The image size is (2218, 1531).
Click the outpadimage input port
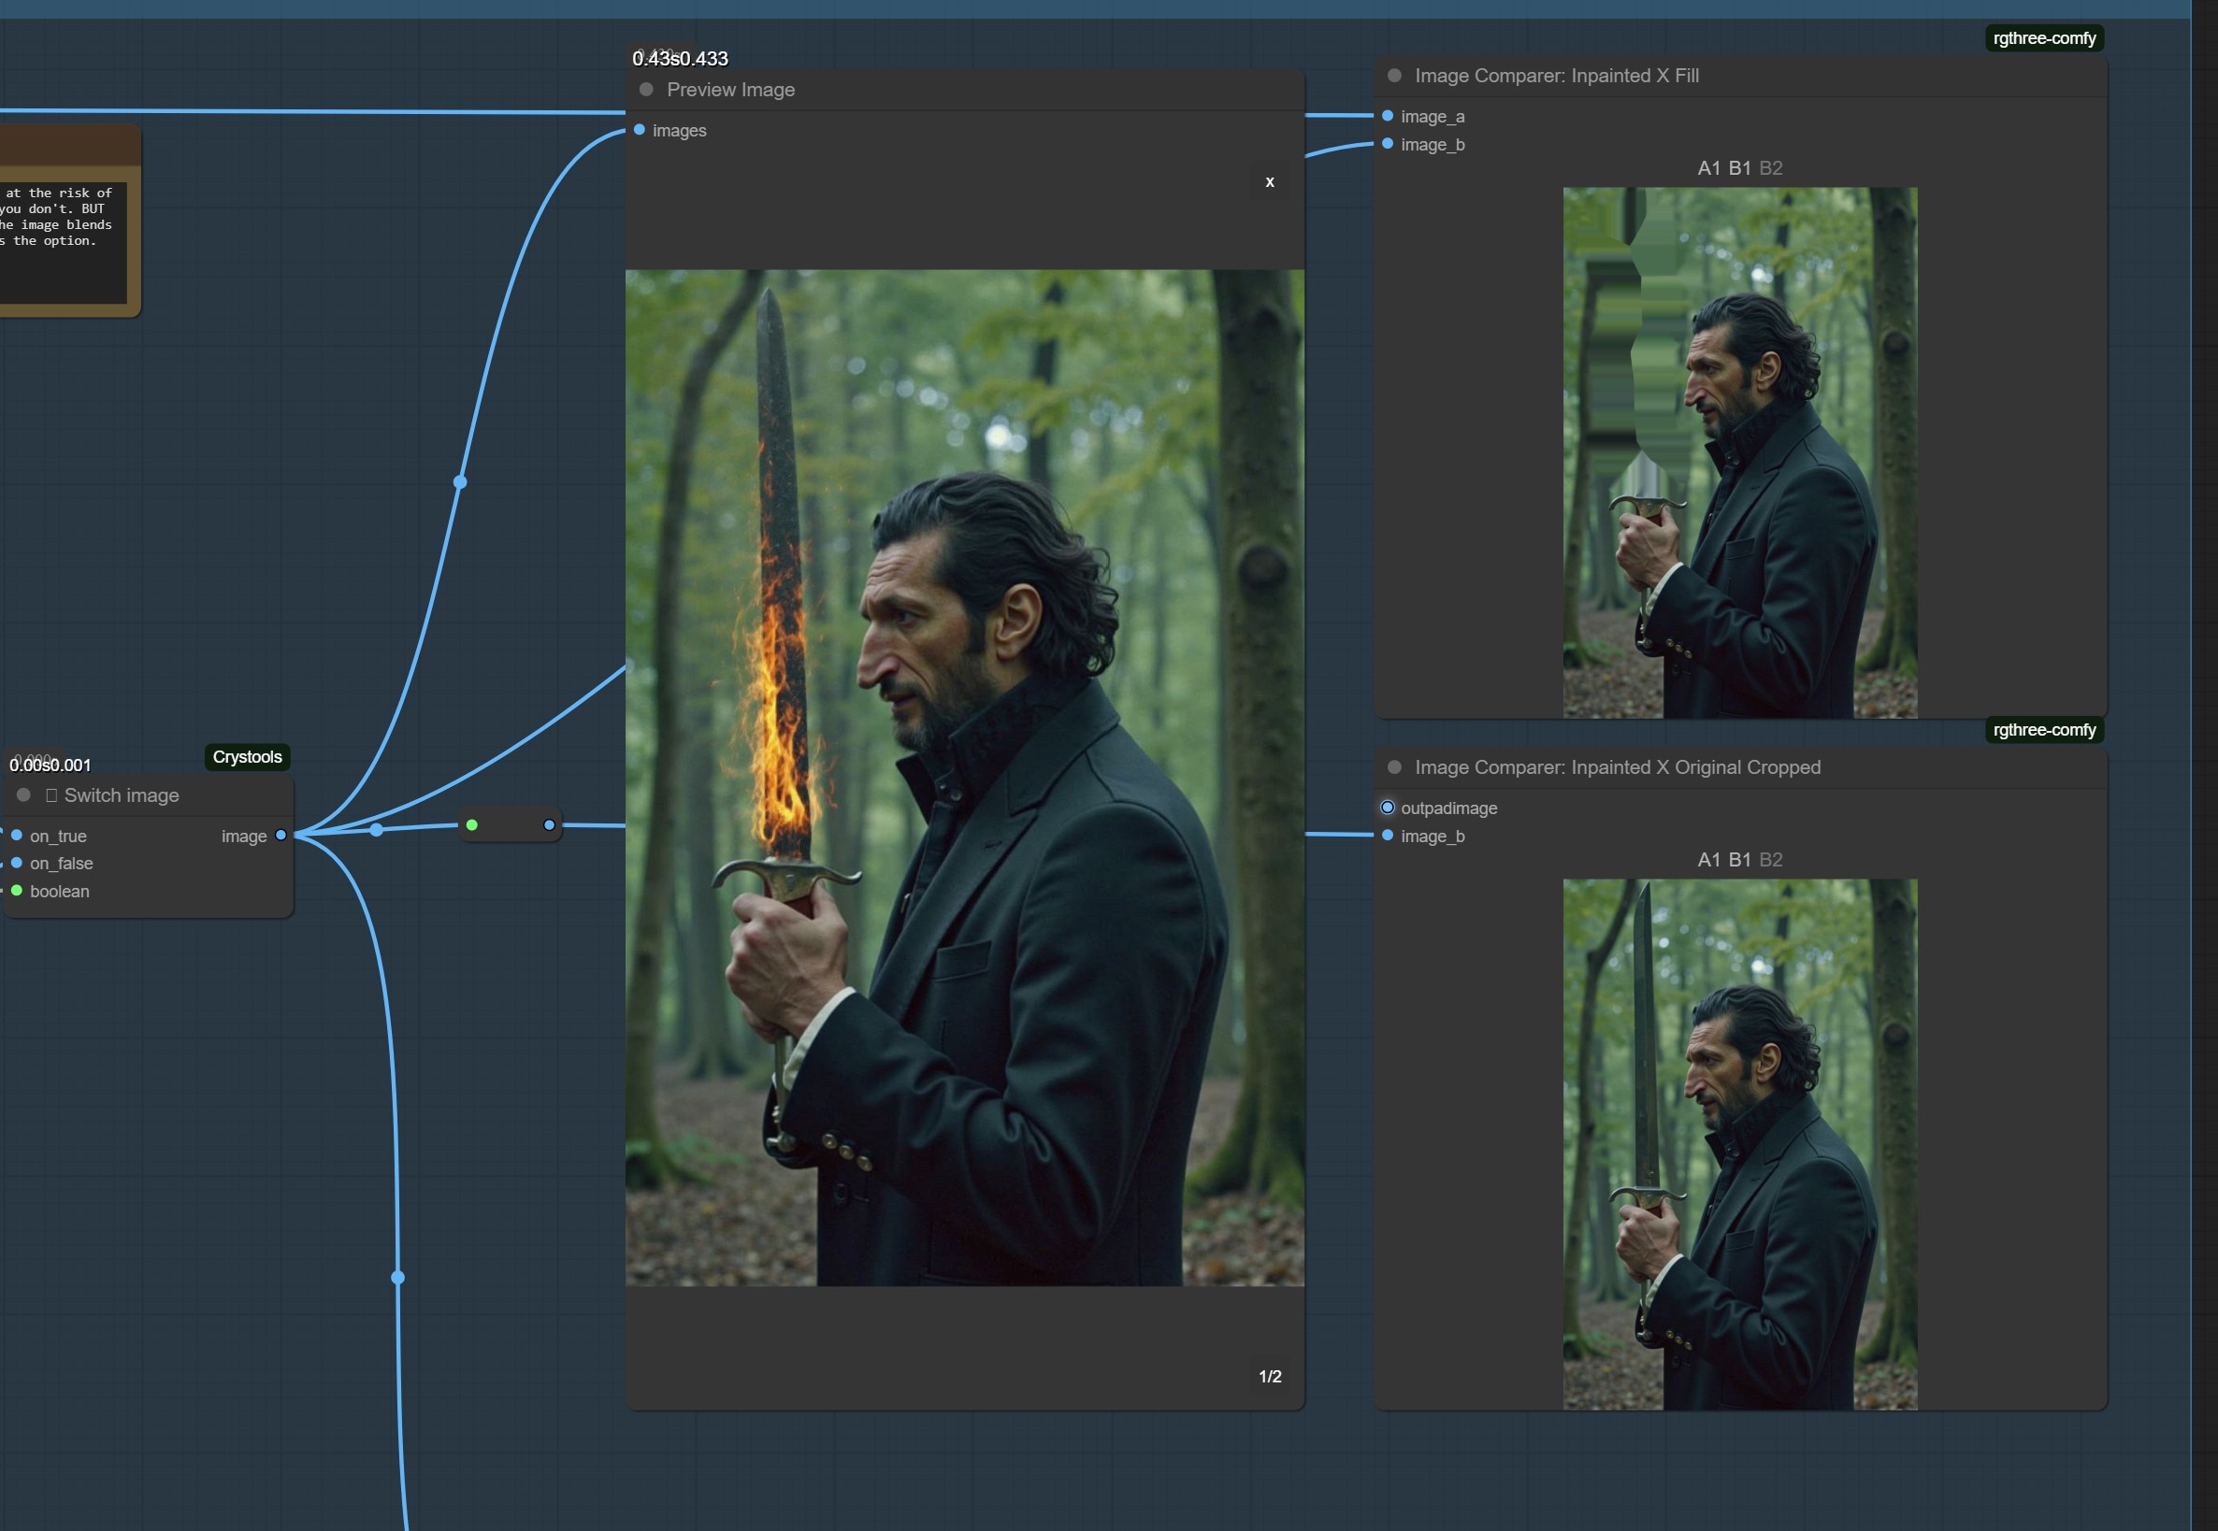pyautogui.click(x=1387, y=808)
